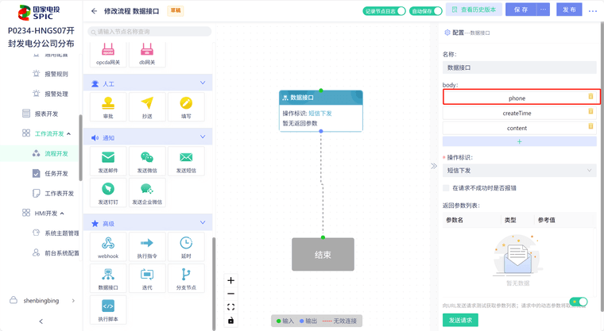Click the node palette scrollbar
The image size is (604, 331).
tap(214, 283)
